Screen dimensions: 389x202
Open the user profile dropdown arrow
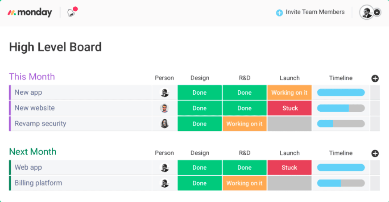(377, 13)
